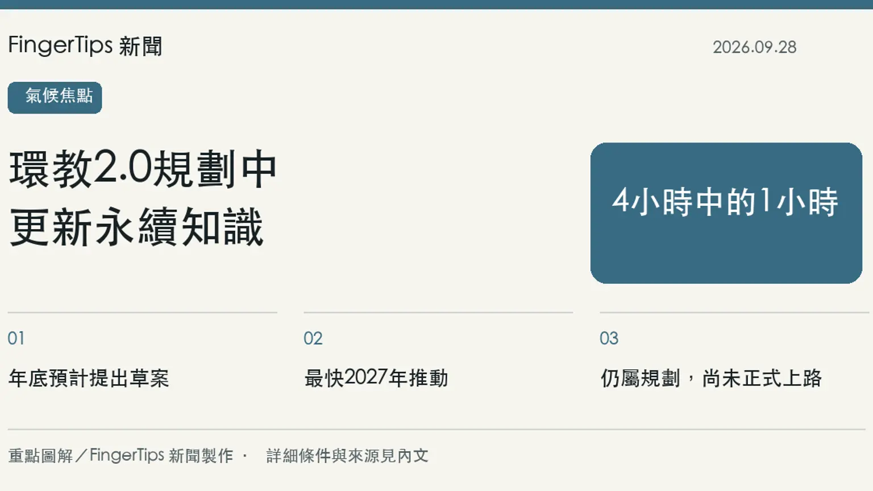Click the headline 環教2.0規劃中
This screenshot has width=873, height=491.
point(143,169)
